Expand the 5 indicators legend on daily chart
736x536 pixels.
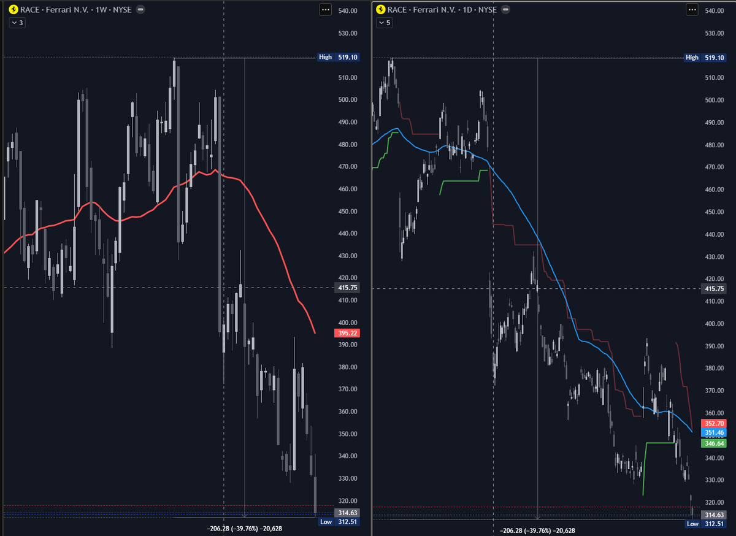385,23
